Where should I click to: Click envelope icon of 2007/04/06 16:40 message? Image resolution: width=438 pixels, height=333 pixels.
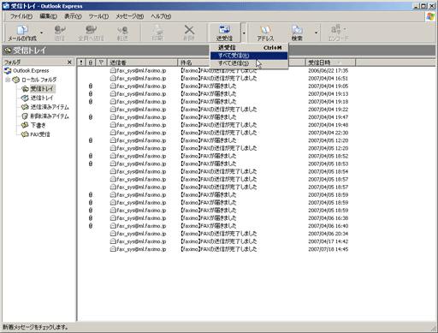[x=113, y=226]
